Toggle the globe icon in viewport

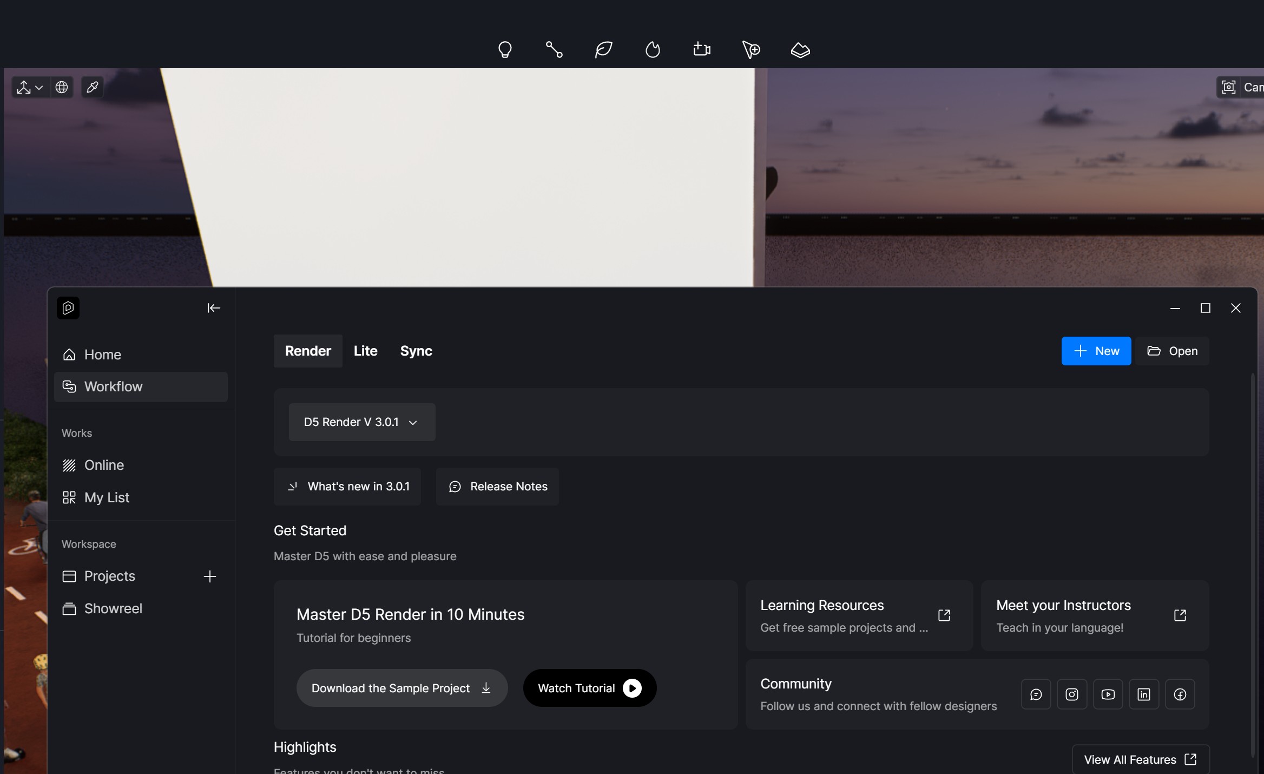(x=62, y=87)
